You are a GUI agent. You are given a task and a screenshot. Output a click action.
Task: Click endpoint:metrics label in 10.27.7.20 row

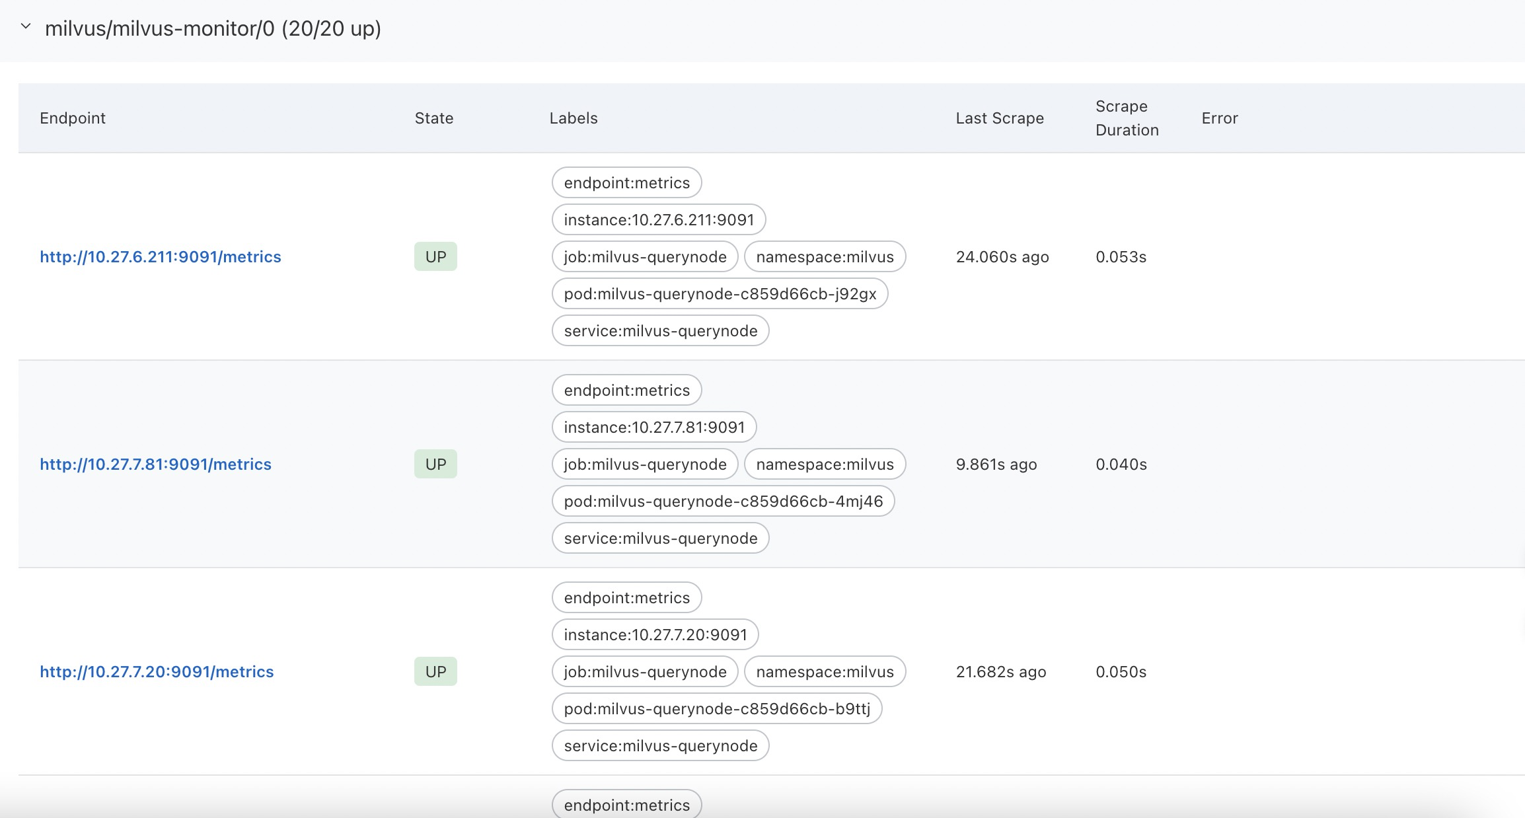[x=627, y=597]
